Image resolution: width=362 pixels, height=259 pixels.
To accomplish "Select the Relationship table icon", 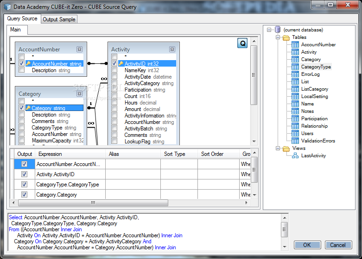I will pos(295,126).
